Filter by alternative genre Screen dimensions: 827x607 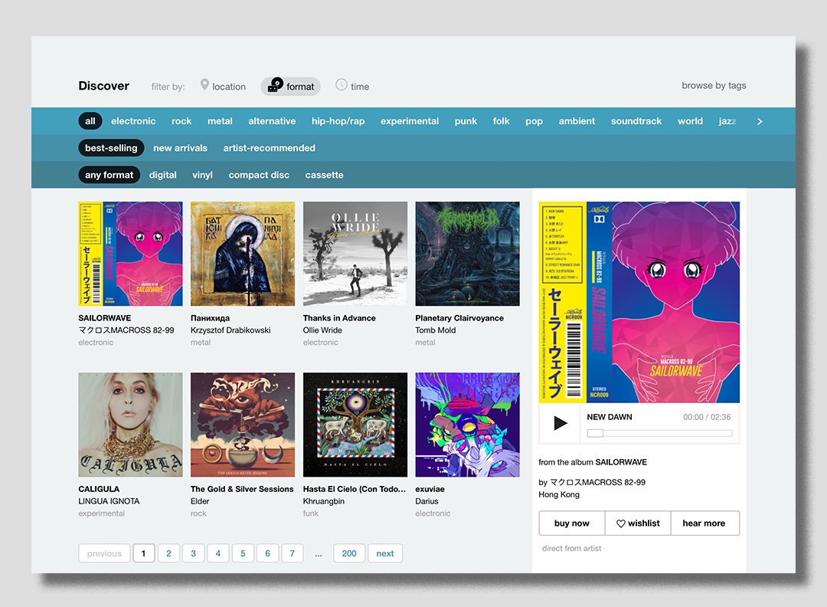[x=272, y=121]
